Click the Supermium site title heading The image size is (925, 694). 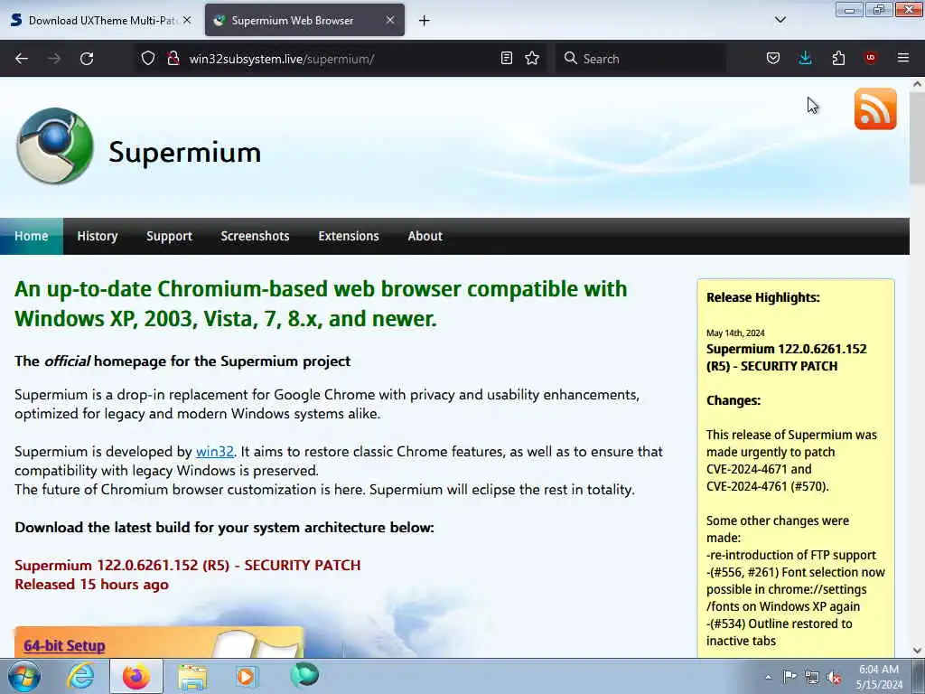click(184, 152)
